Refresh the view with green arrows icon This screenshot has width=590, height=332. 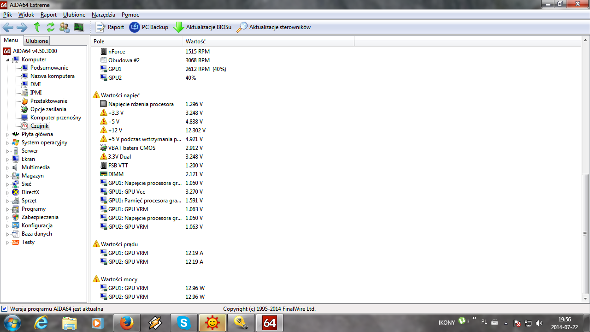(51, 27)
